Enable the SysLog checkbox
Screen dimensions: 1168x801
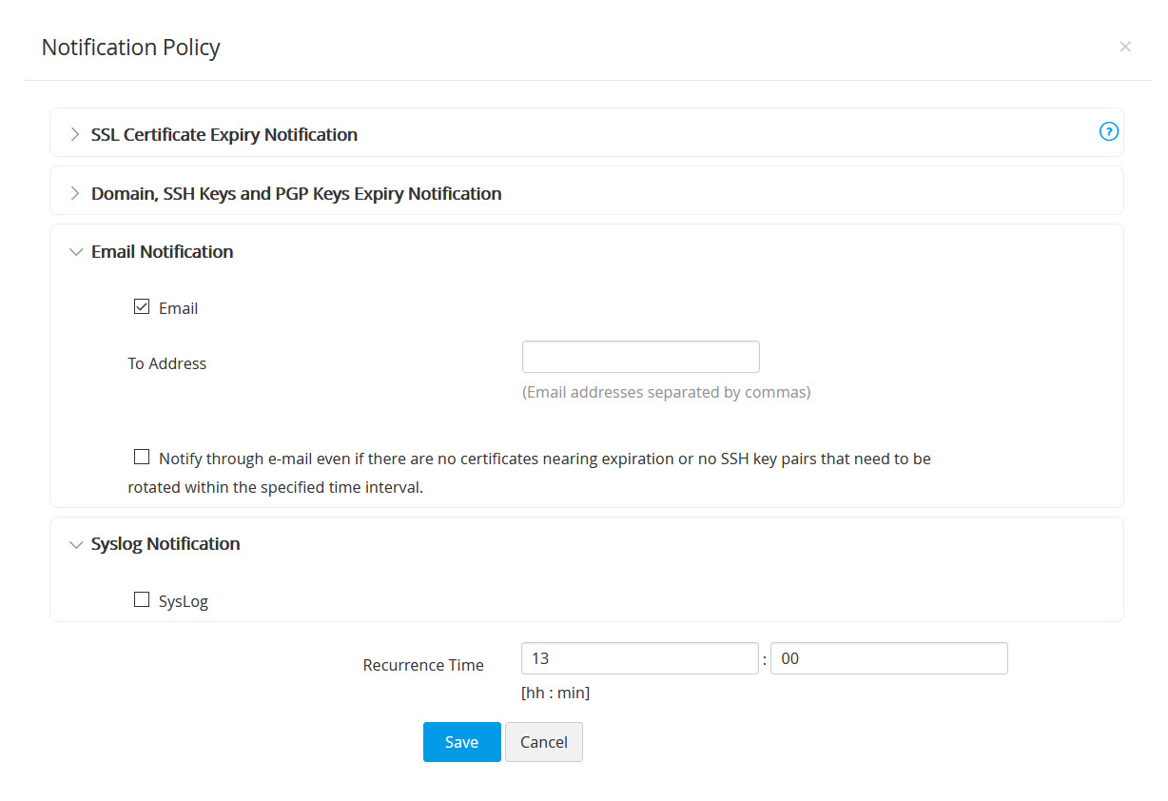(x=142, y=599)
